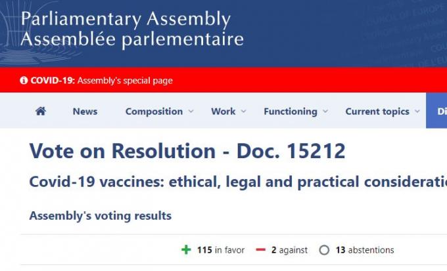This screenshot has height=271, width=447.
Task: Expand the Composition dropdown menu
Action: click(x=160, y=112)
